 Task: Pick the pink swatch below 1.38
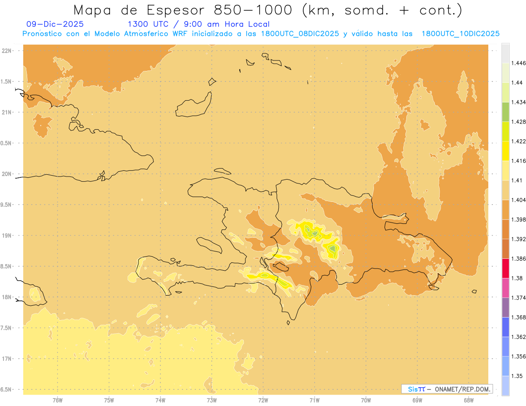click(x=505, y=288)
